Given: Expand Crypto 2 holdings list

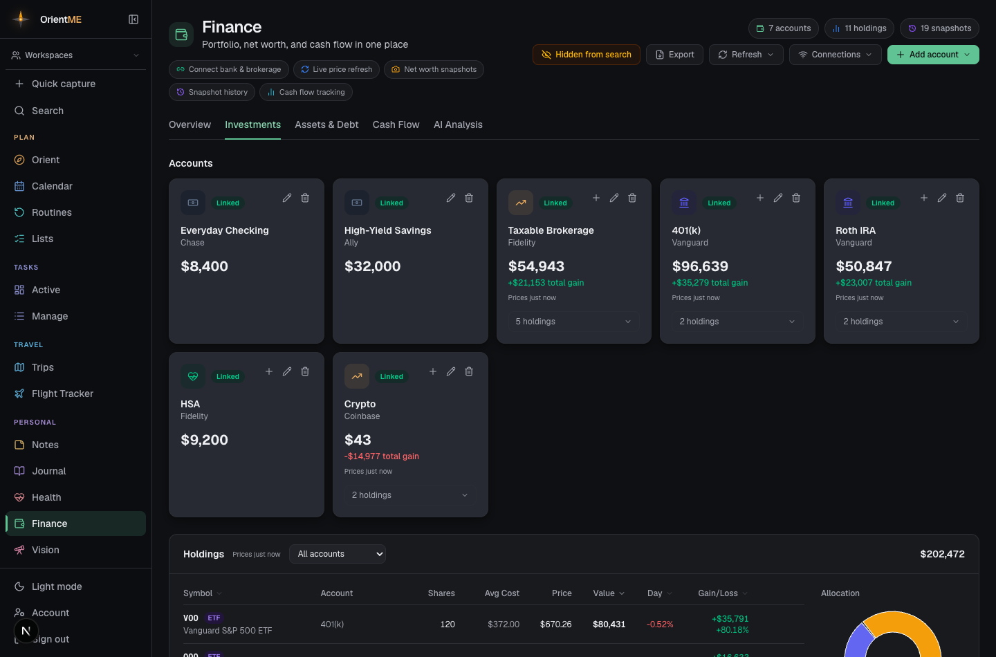Looking at the screenshot, I should [410, 495].
